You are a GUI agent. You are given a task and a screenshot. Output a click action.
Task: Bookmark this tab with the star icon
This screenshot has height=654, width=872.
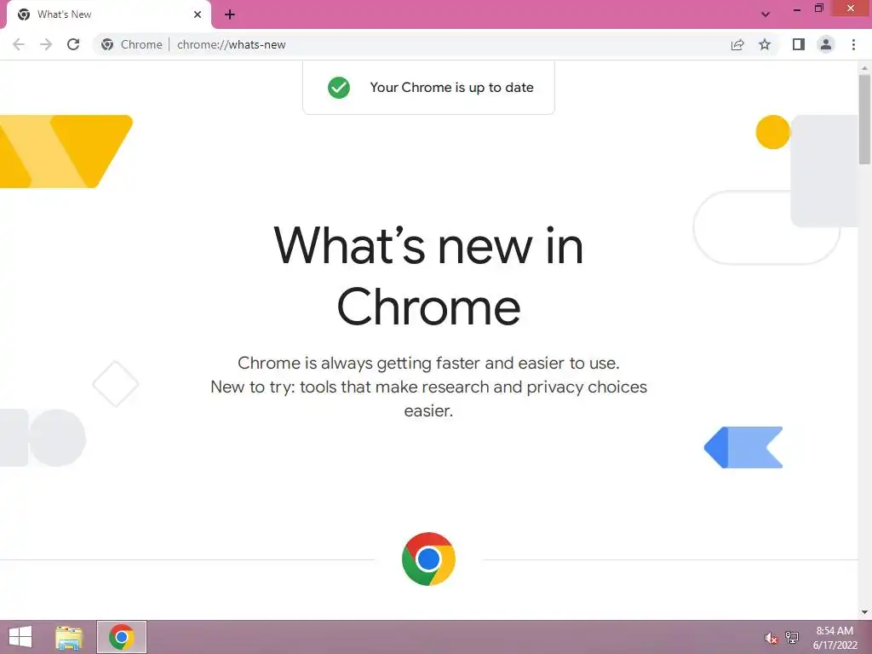coord(765,44)
